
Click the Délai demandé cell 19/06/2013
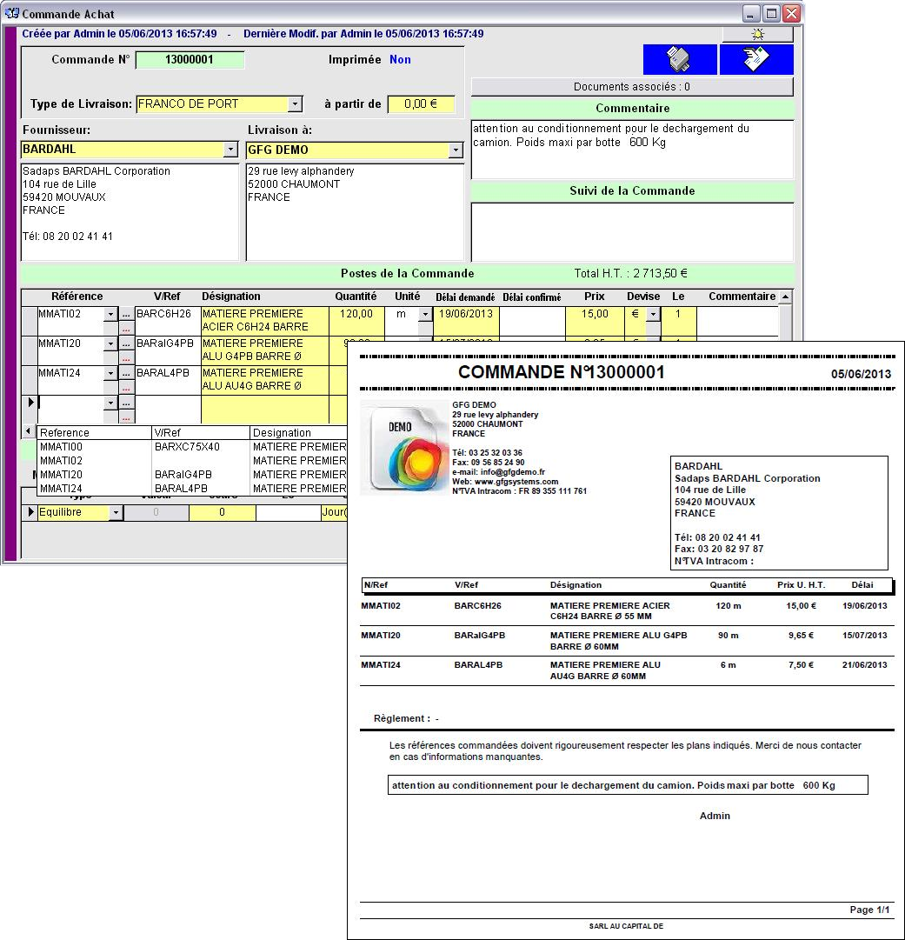click(x=466, y=321)
